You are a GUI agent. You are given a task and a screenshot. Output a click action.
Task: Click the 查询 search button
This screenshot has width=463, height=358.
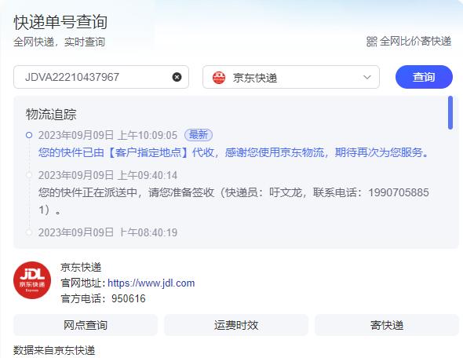[x=424, y=77]
